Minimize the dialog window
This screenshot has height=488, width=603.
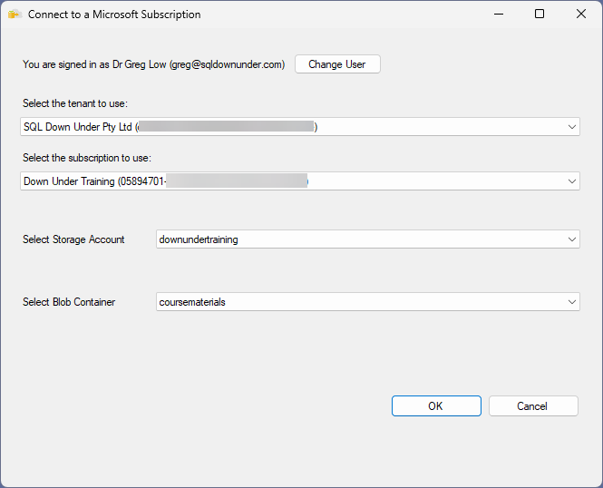click(x=499, y=14)
